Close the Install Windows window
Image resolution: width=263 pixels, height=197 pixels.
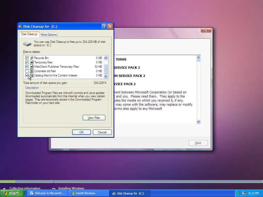tap(206, 30)
